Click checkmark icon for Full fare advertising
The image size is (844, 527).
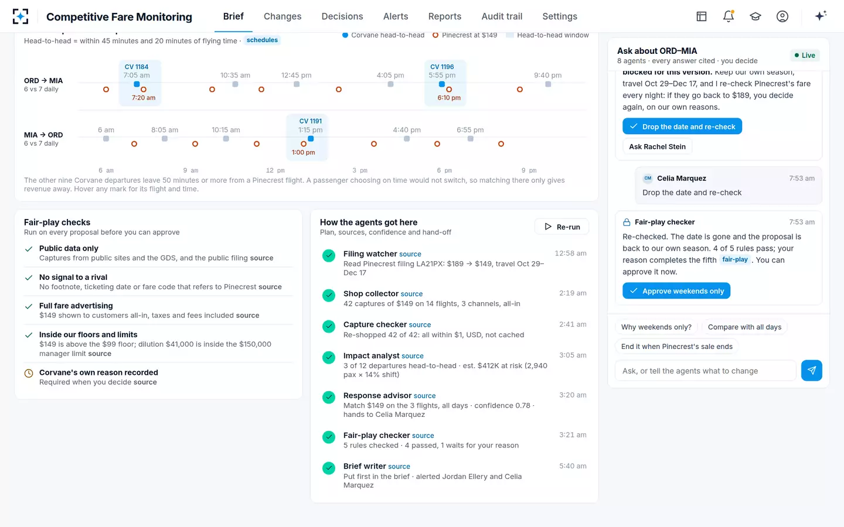pyautogui.click(x=29, y=306)
